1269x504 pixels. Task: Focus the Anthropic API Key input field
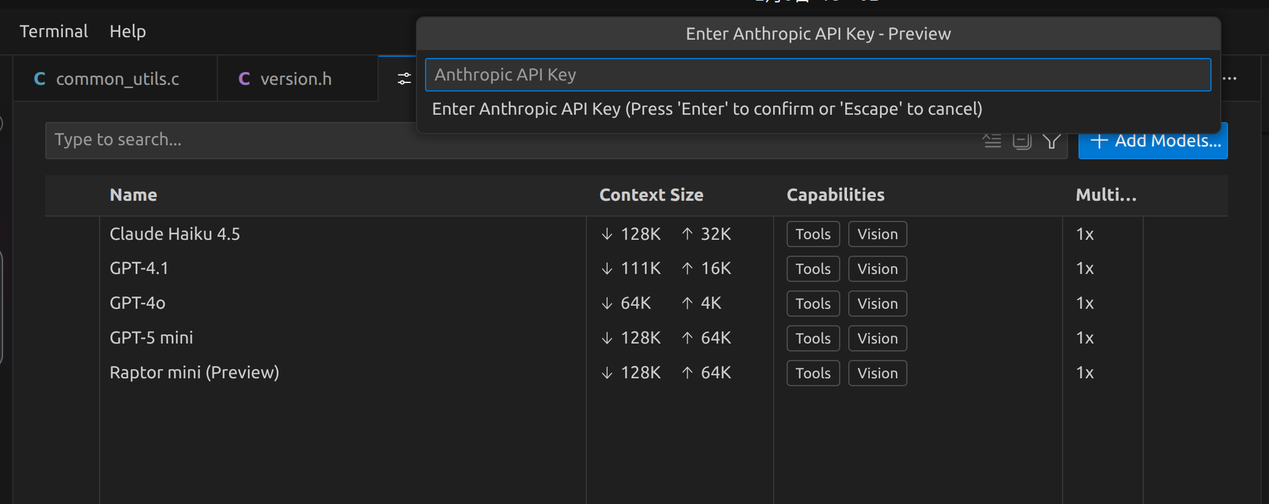(818, 74)
